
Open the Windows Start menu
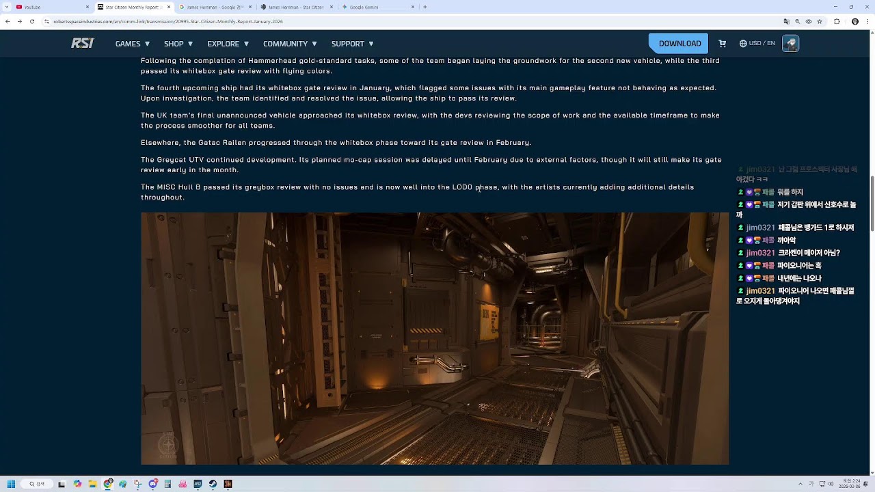tap(11, 484)
